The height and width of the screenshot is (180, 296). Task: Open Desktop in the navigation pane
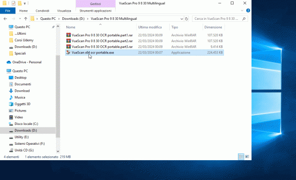[20, 78]
